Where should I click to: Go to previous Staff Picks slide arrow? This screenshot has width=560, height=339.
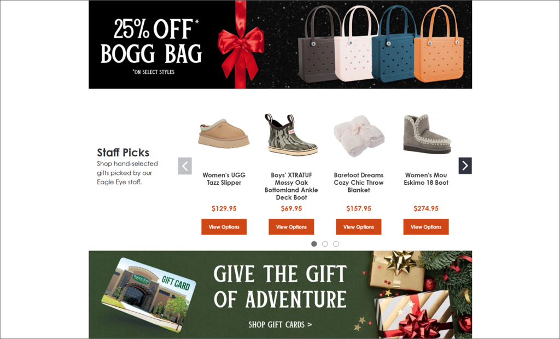(x=185, y=166)
